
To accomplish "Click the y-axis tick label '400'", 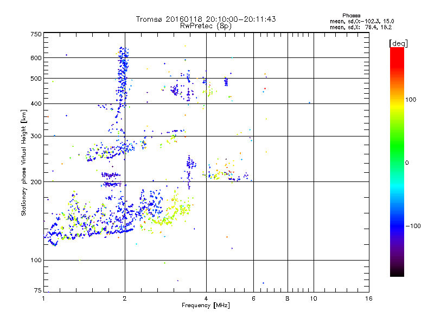I will [x=36, y=103].
